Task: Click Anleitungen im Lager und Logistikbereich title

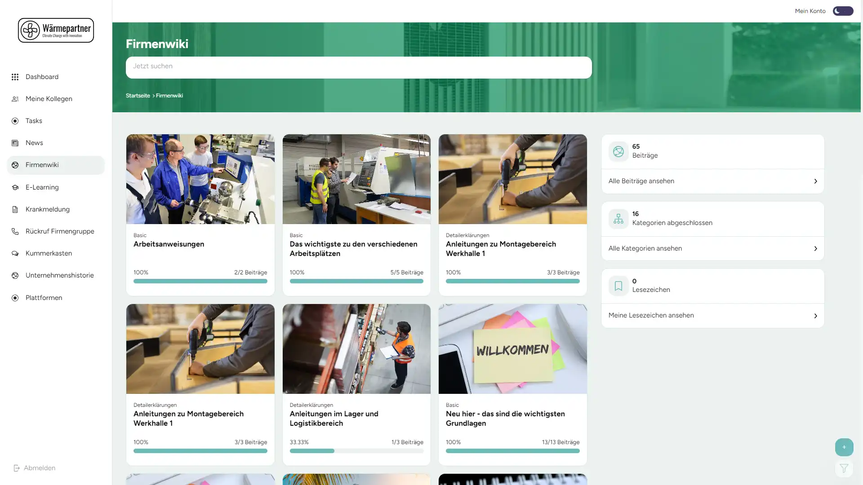Action: pyautogui.click(x=334, y=419)
